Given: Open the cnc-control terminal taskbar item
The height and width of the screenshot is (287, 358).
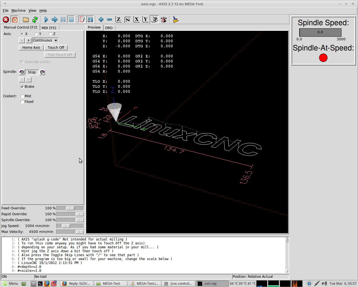Looking at the screenshot, I should 178,284.
